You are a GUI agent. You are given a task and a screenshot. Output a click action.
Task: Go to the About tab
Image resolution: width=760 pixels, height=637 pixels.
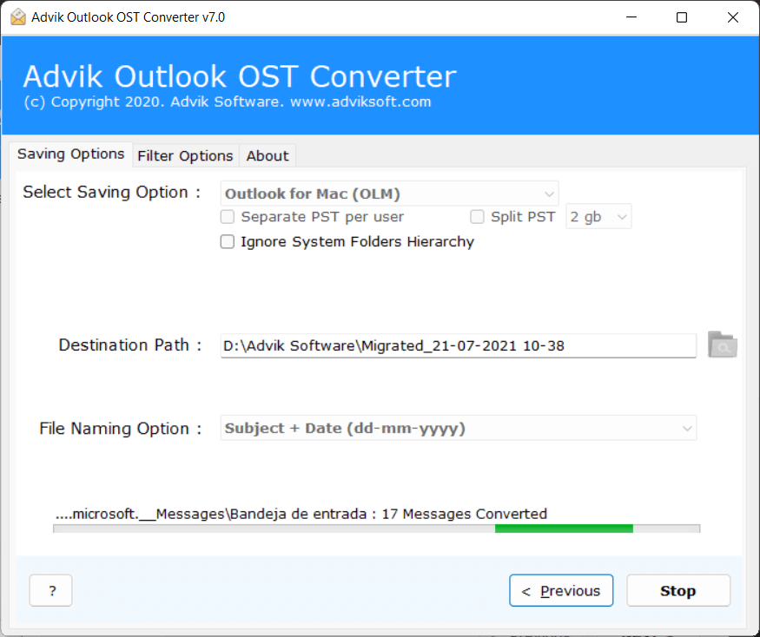[x=267, y=156]
